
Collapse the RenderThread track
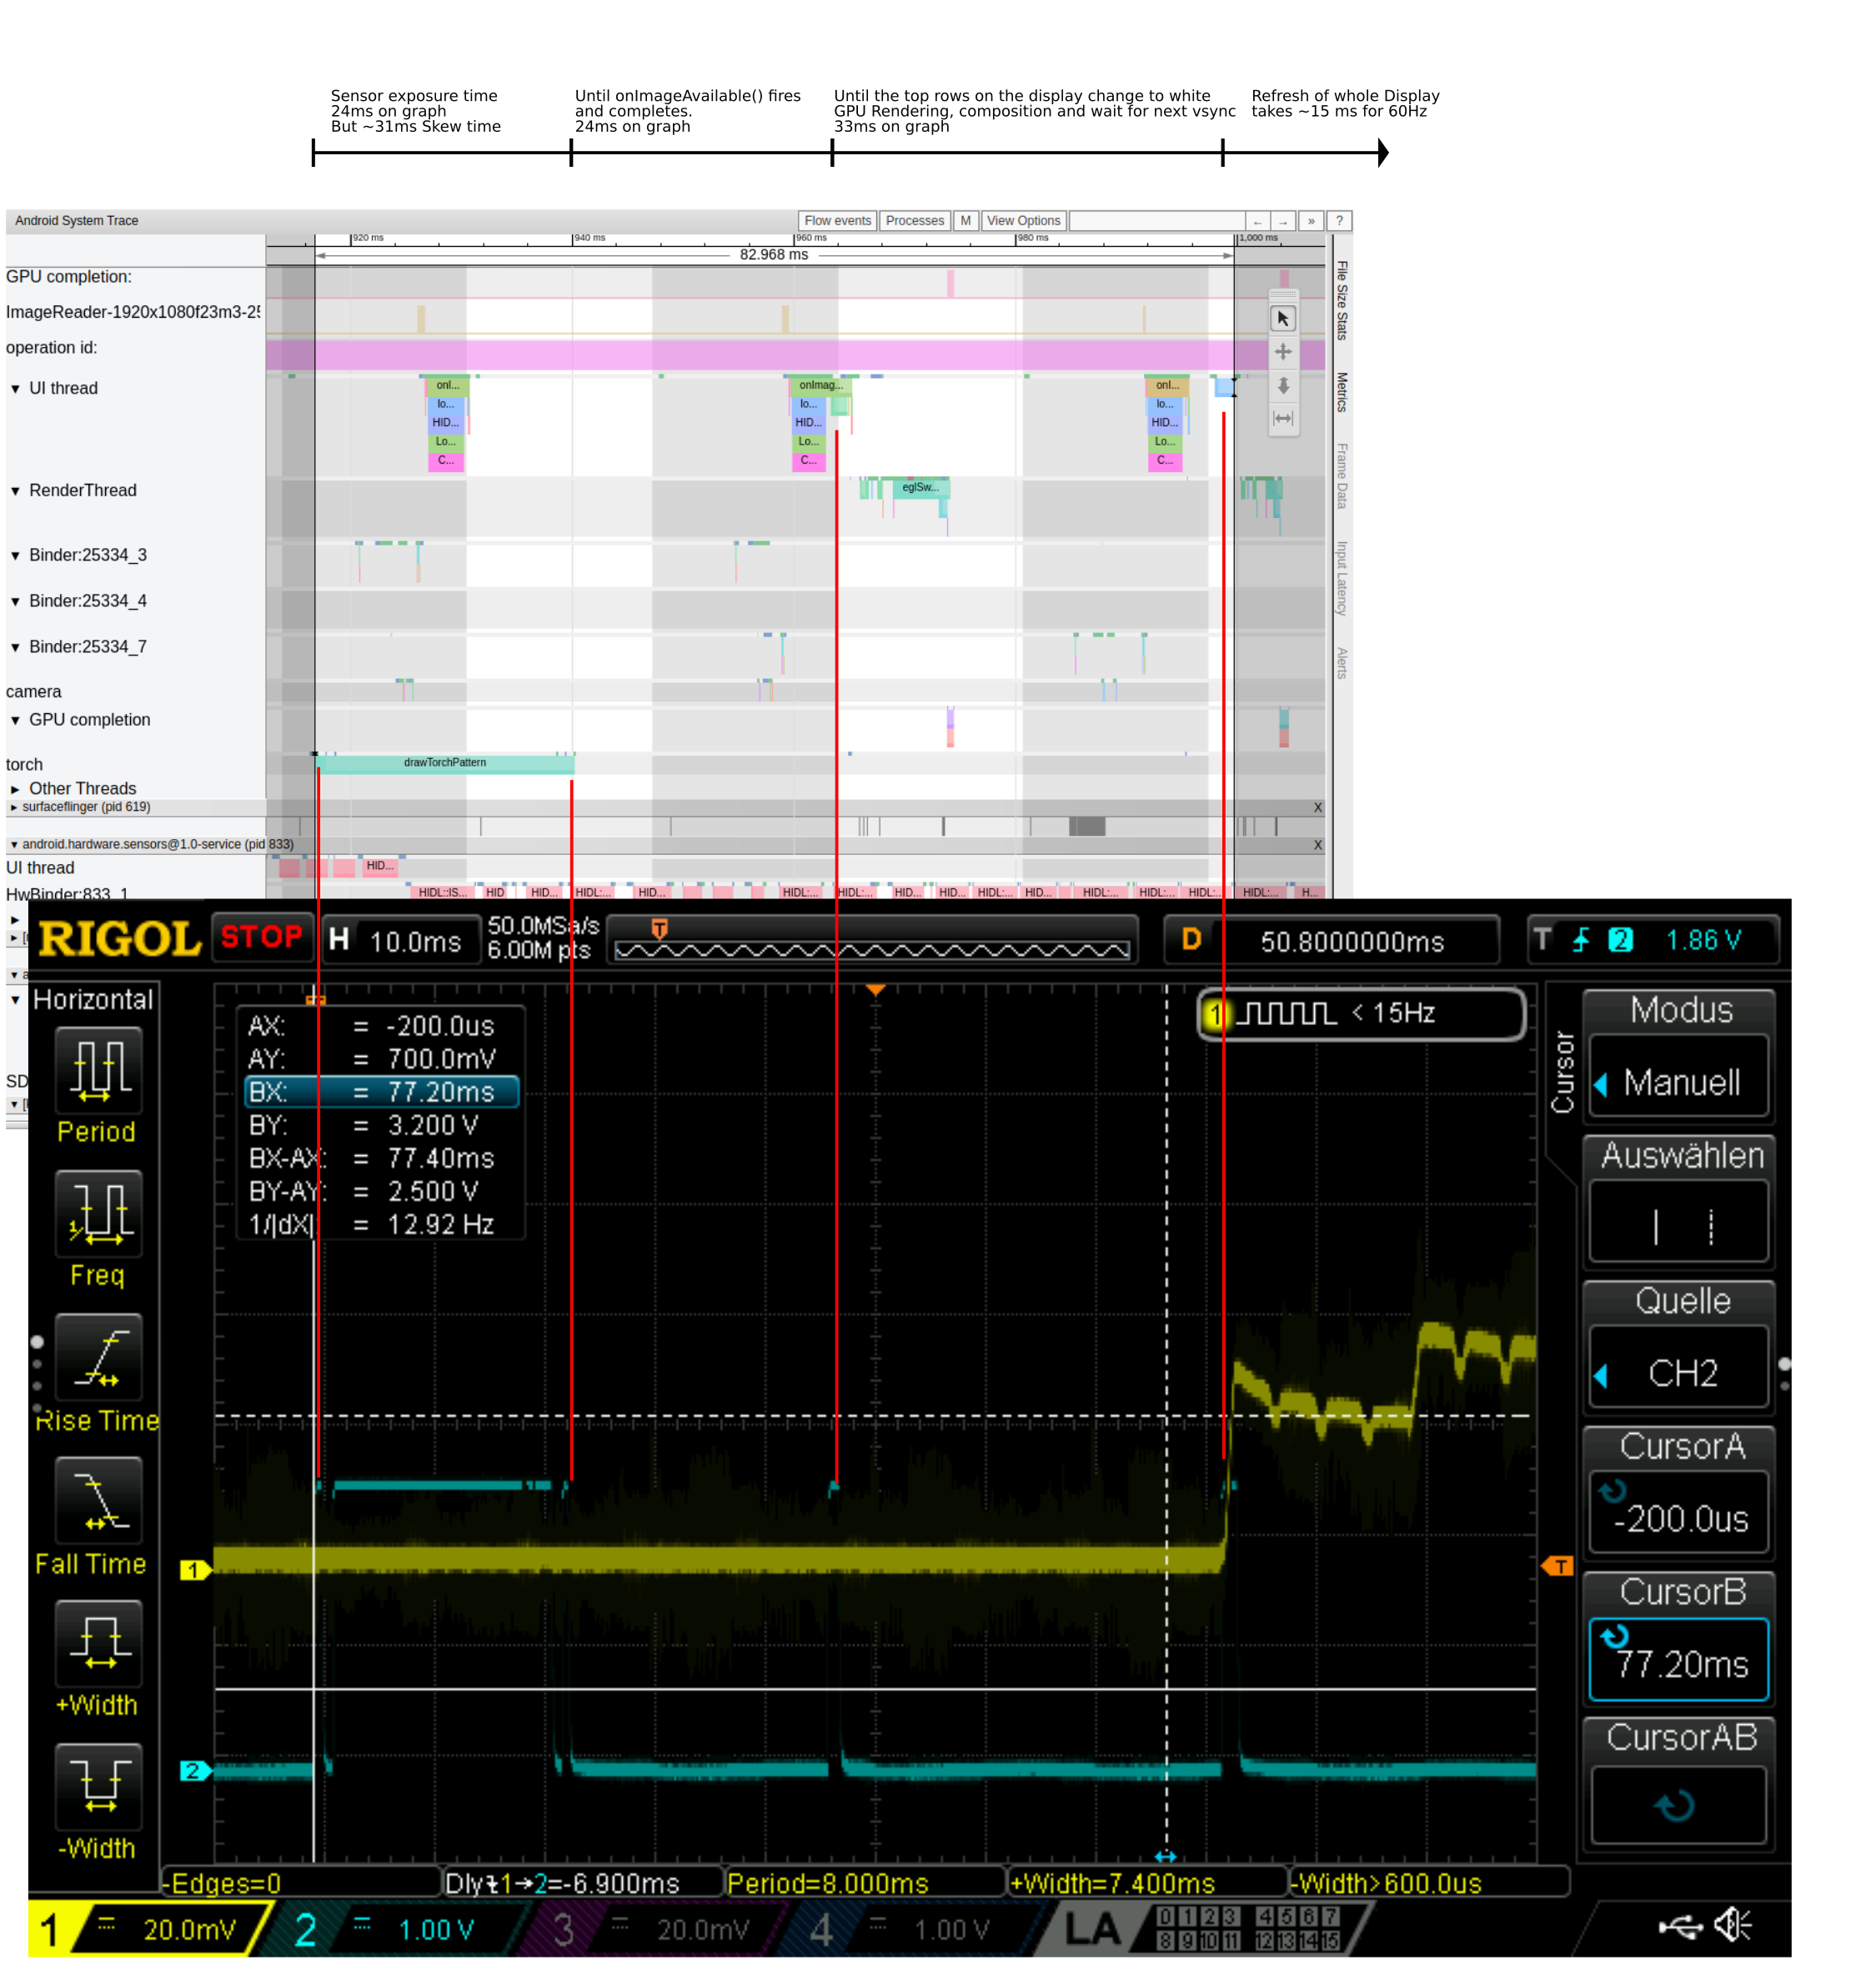(15, 491)
